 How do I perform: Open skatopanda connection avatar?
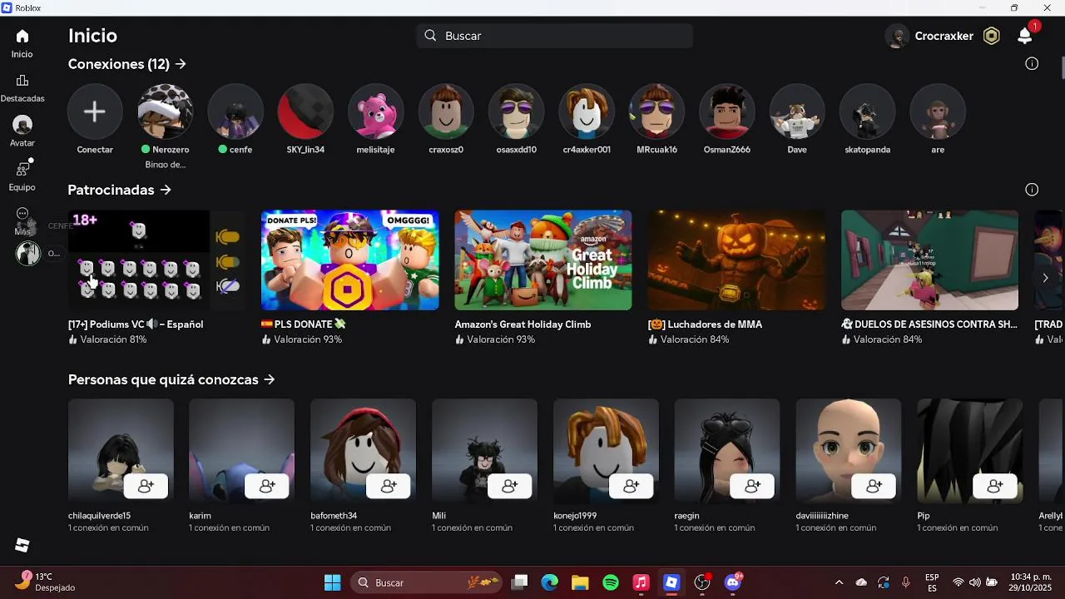pyautogui.click(x=868, y=111)
